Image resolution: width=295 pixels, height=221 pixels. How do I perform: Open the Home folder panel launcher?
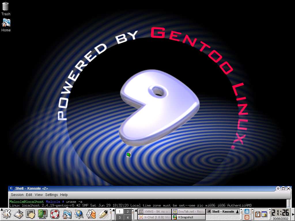[x=67, y=214]
